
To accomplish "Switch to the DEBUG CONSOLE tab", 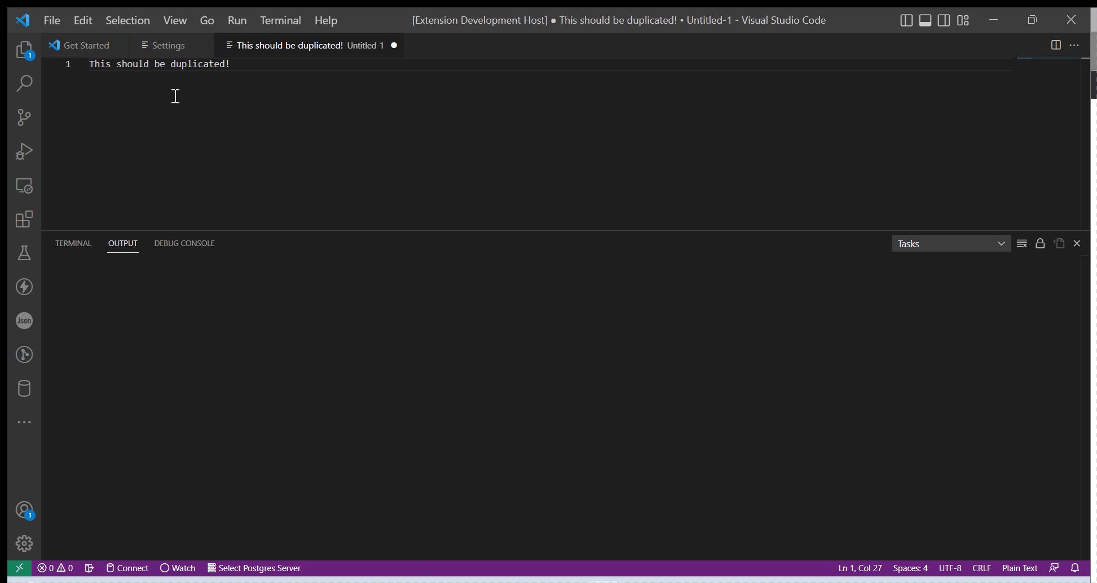I will click(184, 243).
